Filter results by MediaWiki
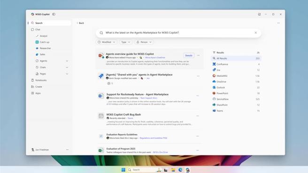Viewport: 308px width, 173px height. click(236, 75)
